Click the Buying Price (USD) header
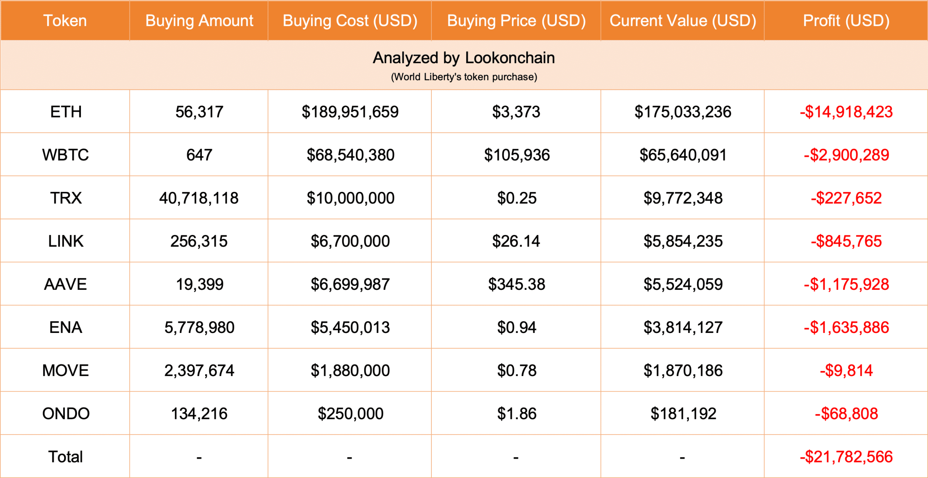 pyautogui.click(x=516, y=21)
